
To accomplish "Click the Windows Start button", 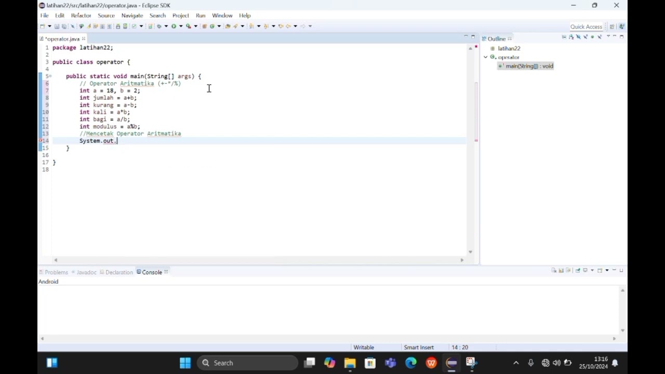I will tap(185, 363).
